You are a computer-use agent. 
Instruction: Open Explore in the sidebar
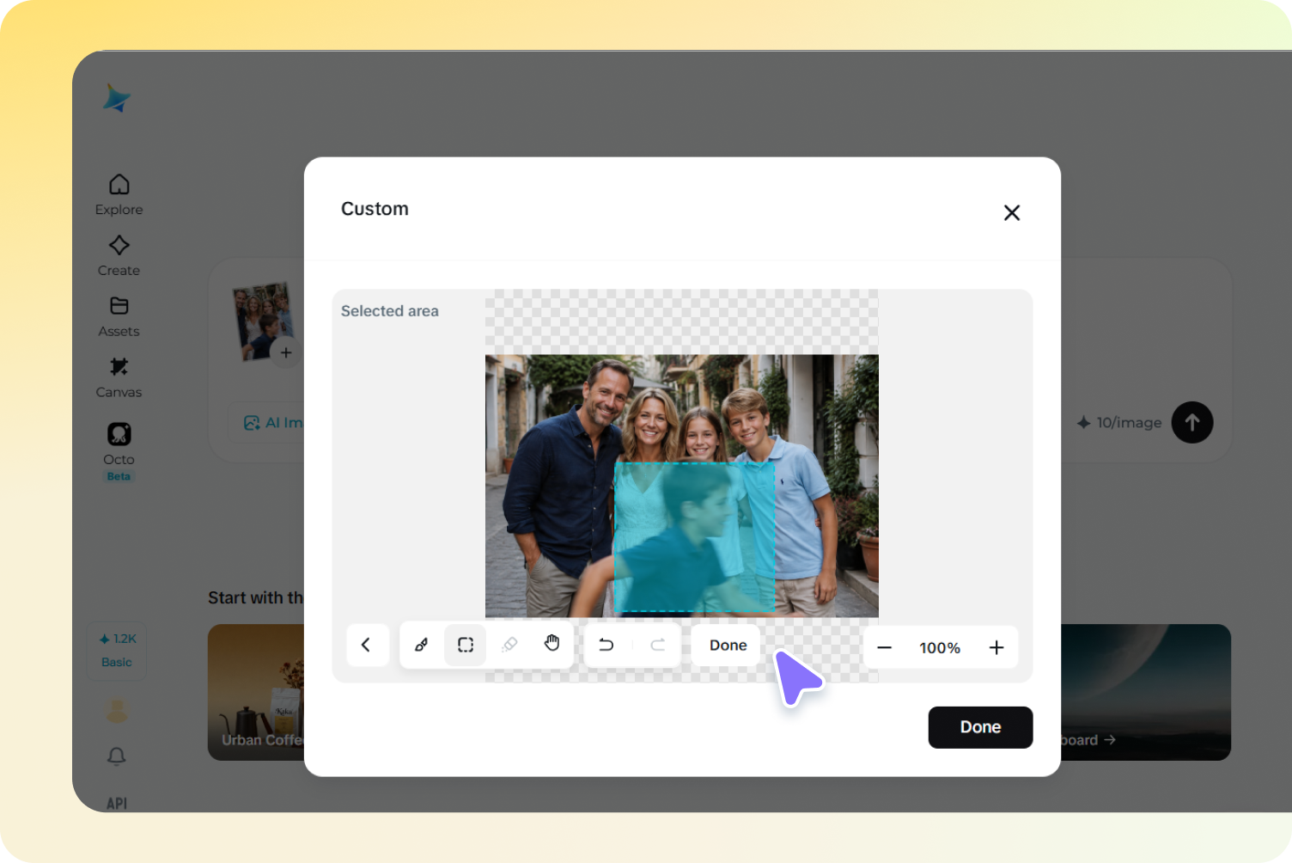[119, 195]
